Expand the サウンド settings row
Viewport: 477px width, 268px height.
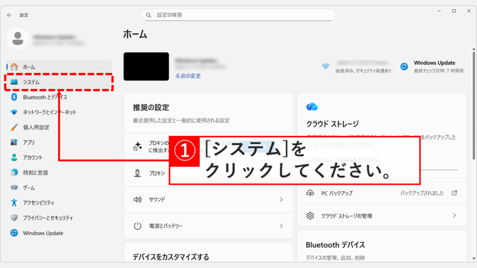point(208,199)
